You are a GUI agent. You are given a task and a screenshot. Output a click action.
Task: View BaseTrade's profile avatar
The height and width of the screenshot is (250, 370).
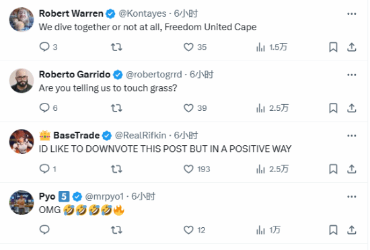(22, 142)
